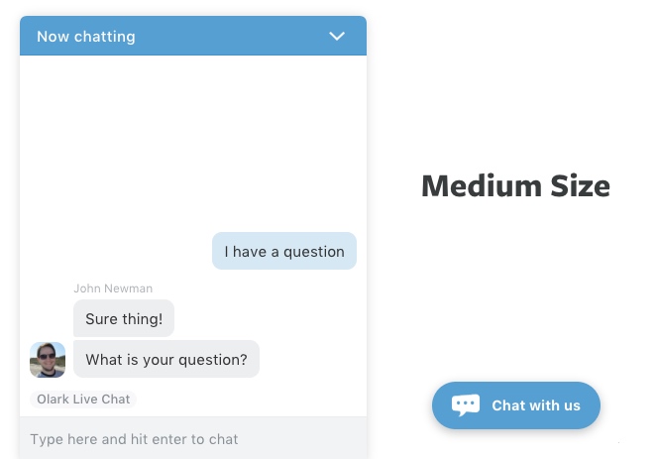Click the John Newman agent name
The width and height of the screenshot is (657, 459).
click(x=113, y=288)
